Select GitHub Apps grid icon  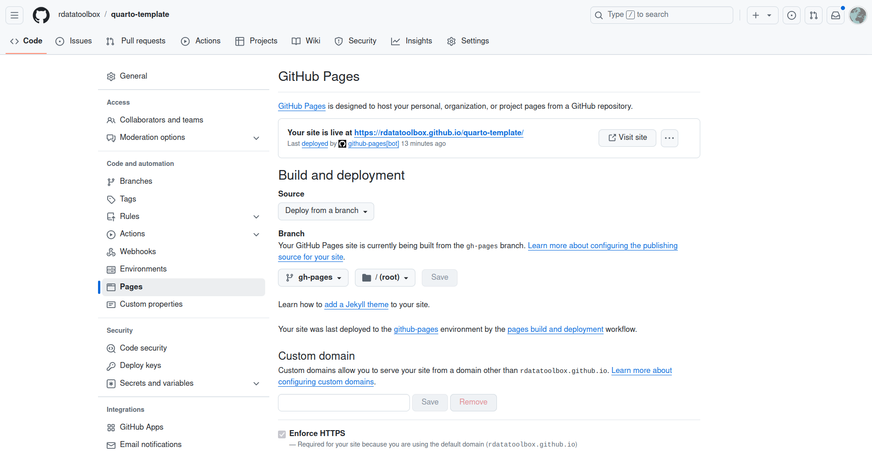pyautogui.click(x=111, y=427)
